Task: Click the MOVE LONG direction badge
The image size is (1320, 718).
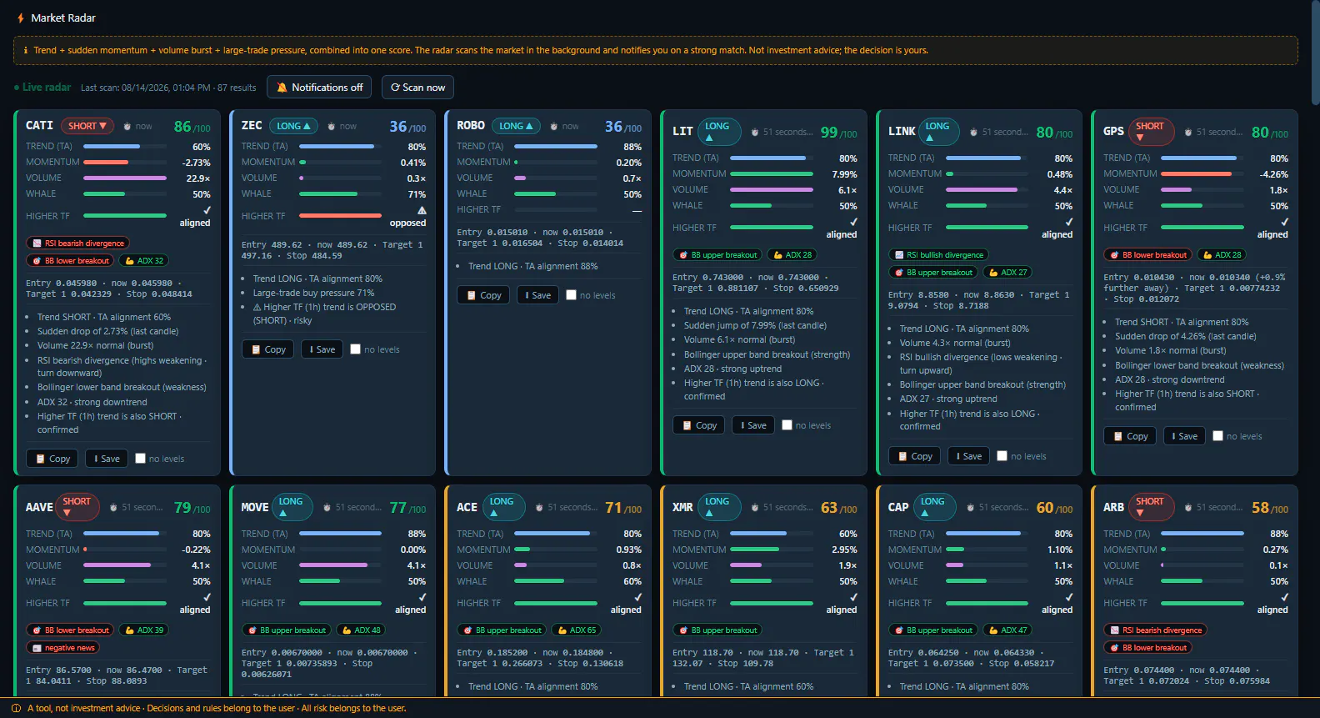Action: 292,507
